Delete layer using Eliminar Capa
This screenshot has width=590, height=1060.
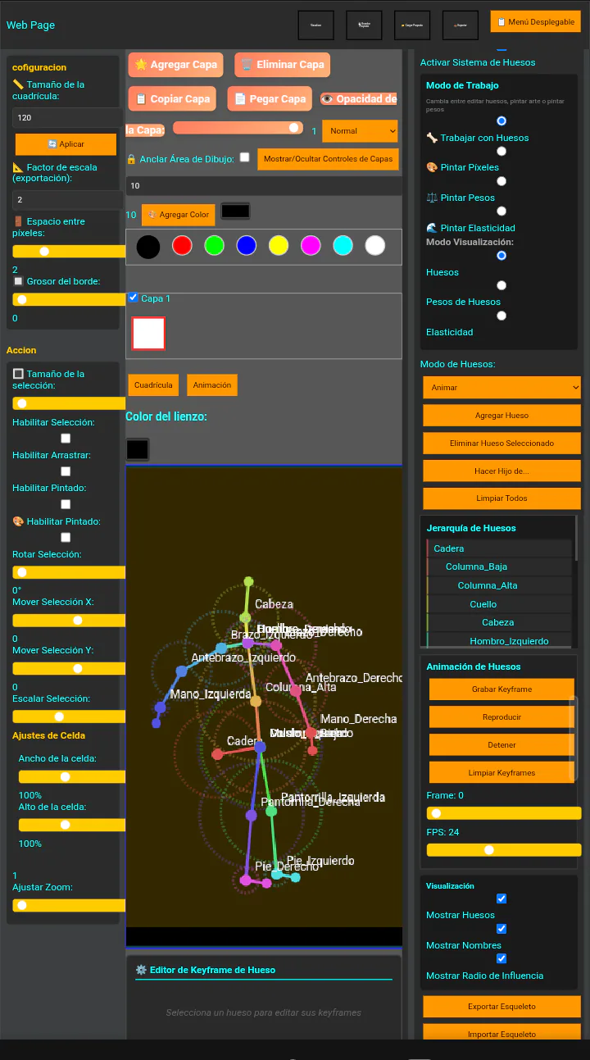(x=282, y=65)
